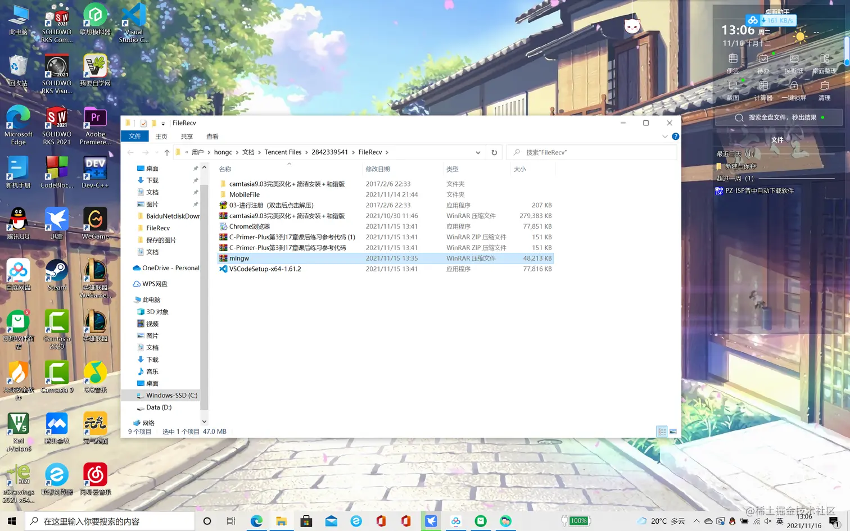Screen dimensions: 850x531
Task: Expand the Explorer ribbon chevron
Action: (x=665, y=137)
